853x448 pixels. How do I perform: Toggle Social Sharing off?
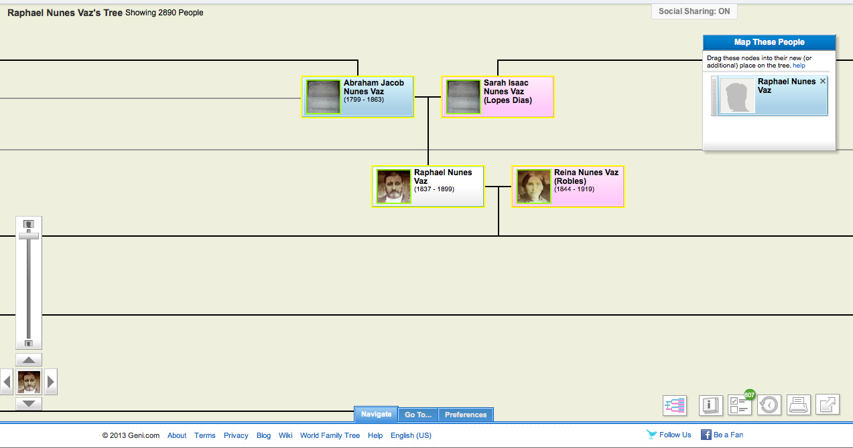694,11
